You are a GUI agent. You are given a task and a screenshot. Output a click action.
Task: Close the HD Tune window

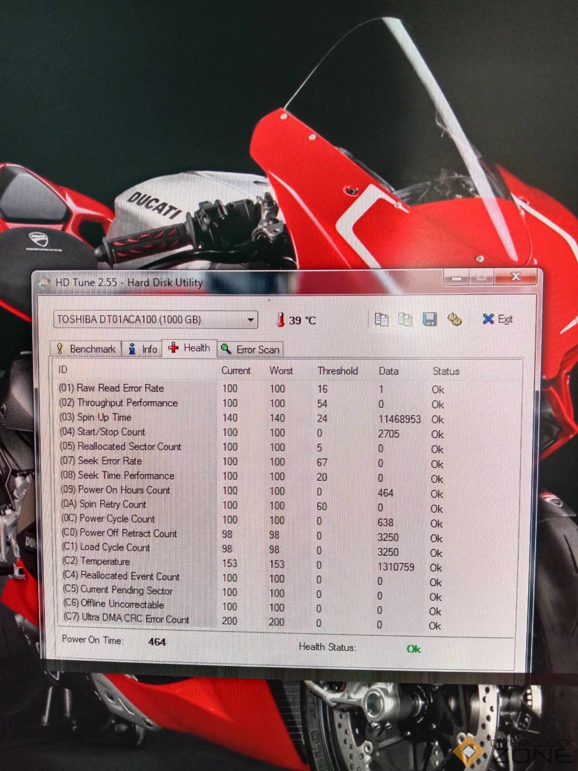516,277
